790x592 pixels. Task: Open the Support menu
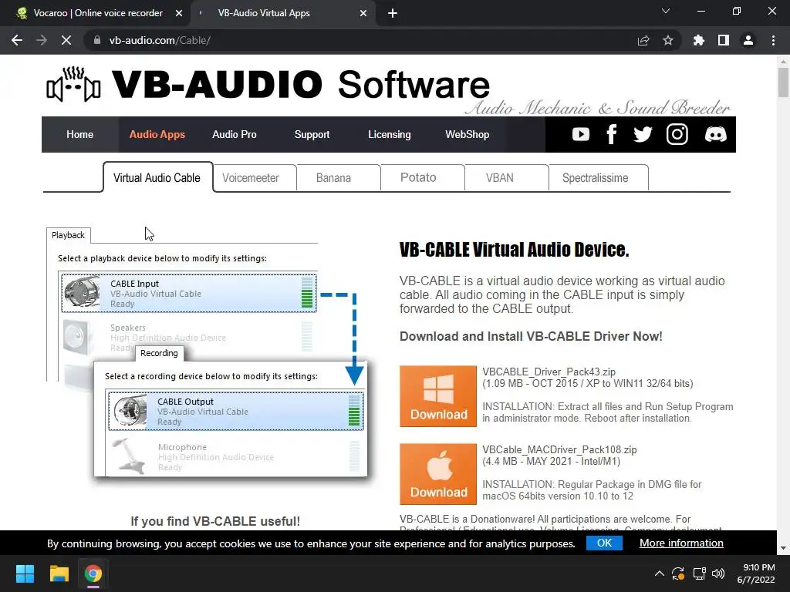click(312, 134)
